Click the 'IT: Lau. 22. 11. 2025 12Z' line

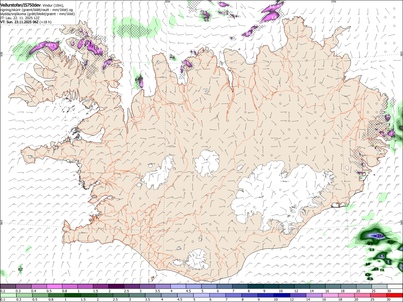20,18
